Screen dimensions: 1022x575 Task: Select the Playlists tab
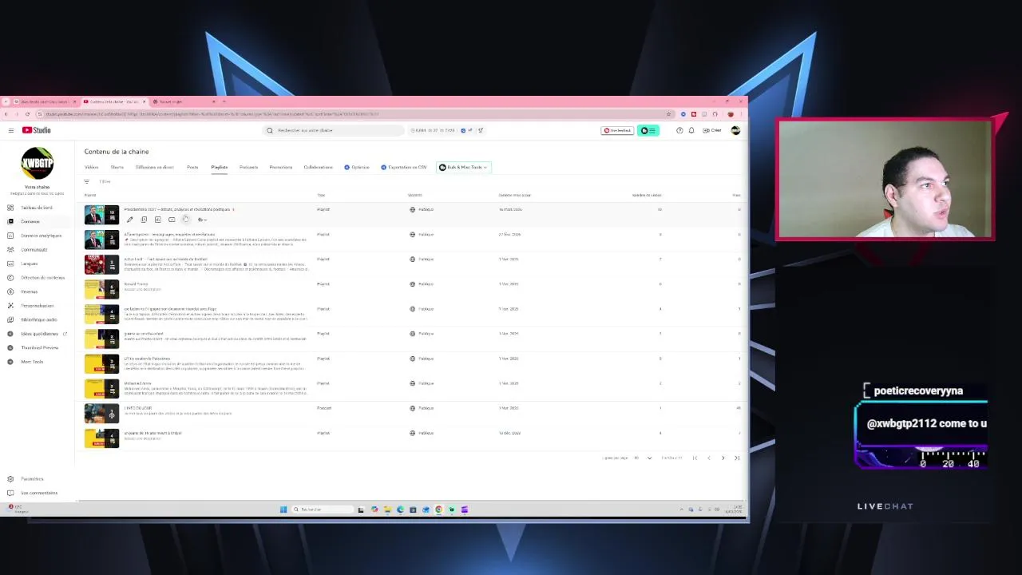pos(220,167)
